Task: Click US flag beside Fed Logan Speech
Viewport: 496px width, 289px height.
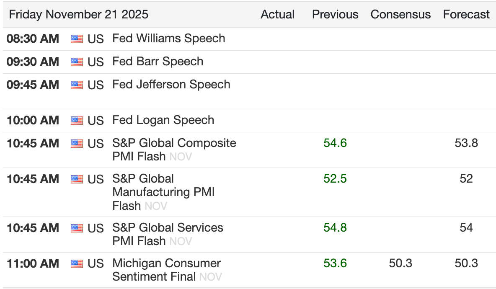Action: click(x=77, y=121)
